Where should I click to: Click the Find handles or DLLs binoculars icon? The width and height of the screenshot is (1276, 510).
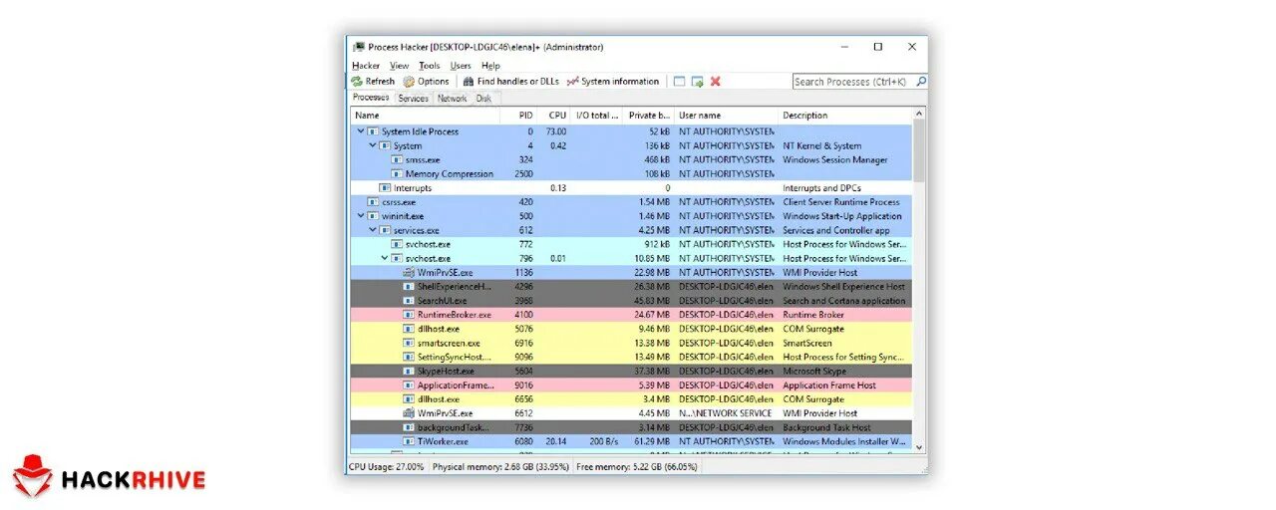469,82
